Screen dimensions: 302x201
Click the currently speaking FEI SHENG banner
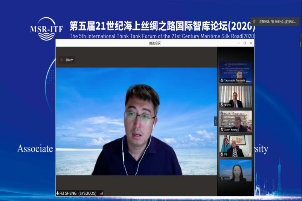click(276, 22)
